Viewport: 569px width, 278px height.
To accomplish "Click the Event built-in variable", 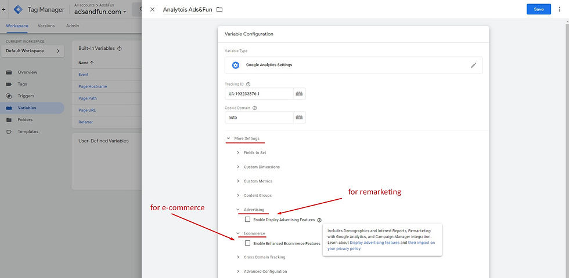I will 84,75.
